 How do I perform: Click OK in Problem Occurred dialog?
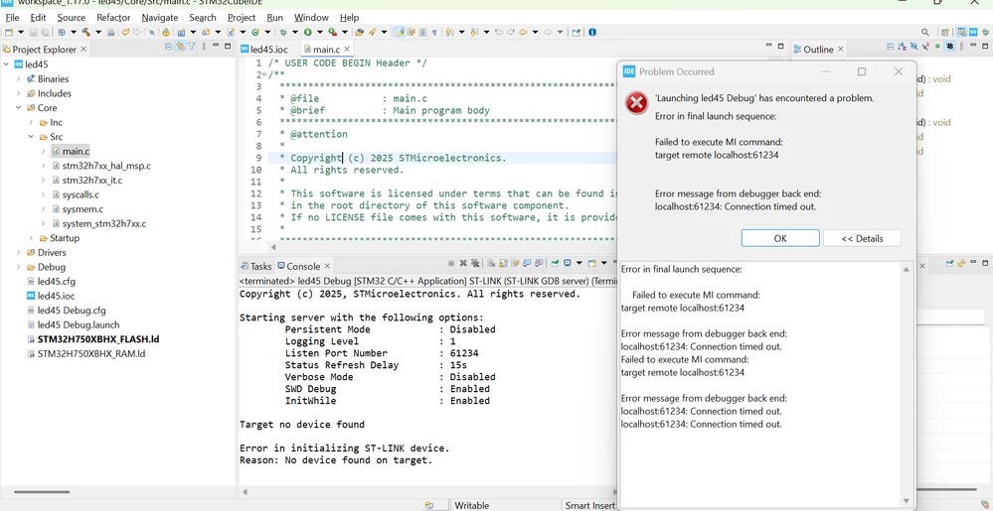pyautogui.click(x=780, y=238)
